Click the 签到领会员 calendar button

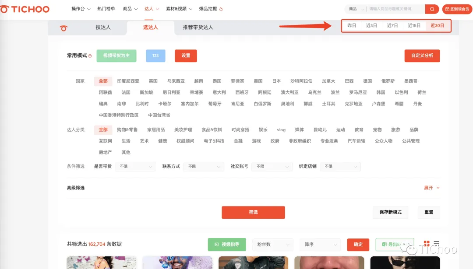(x=457, y=9)
